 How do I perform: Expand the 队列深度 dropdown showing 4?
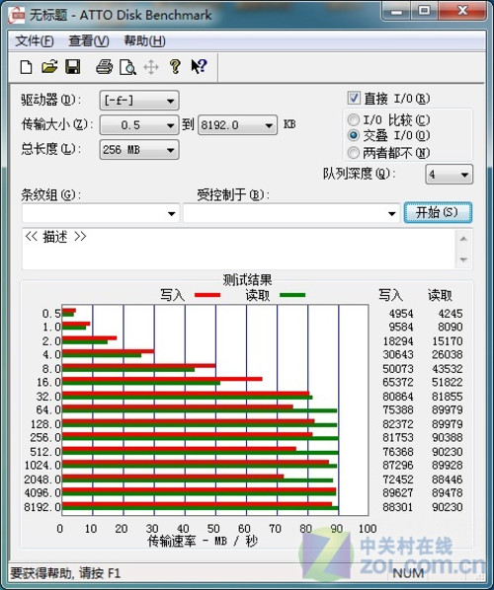point(450,175)
